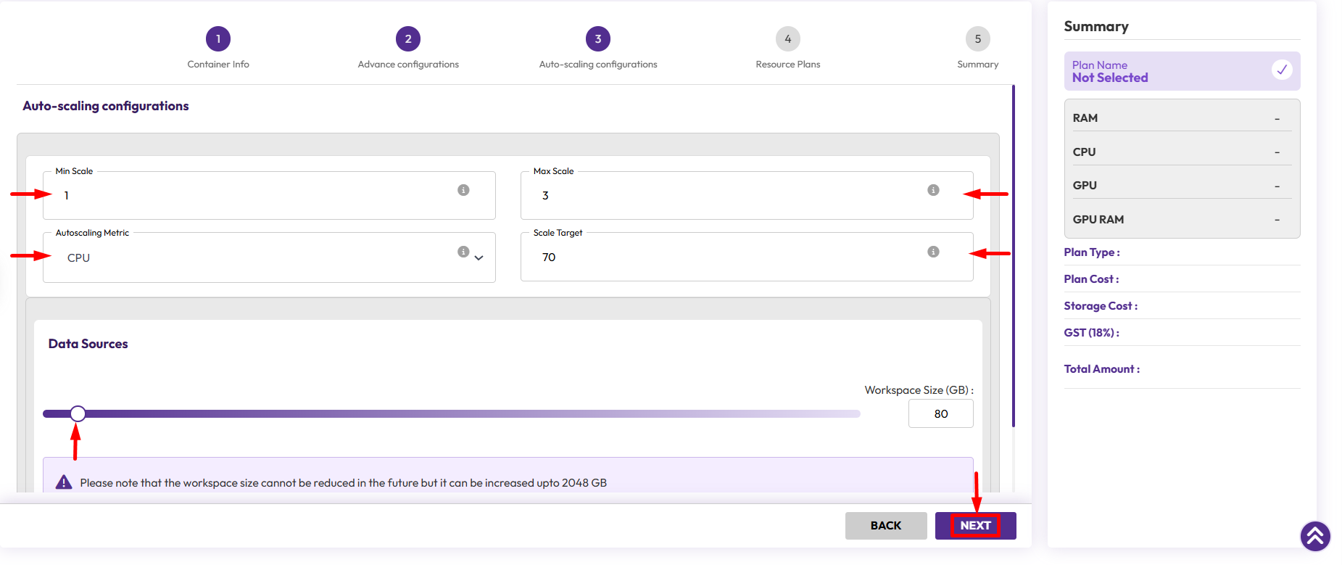Click the Workspace Size box showing 80
This screenshot has height=565, width=1342.
pyautogui.click(x=940, y=413)
